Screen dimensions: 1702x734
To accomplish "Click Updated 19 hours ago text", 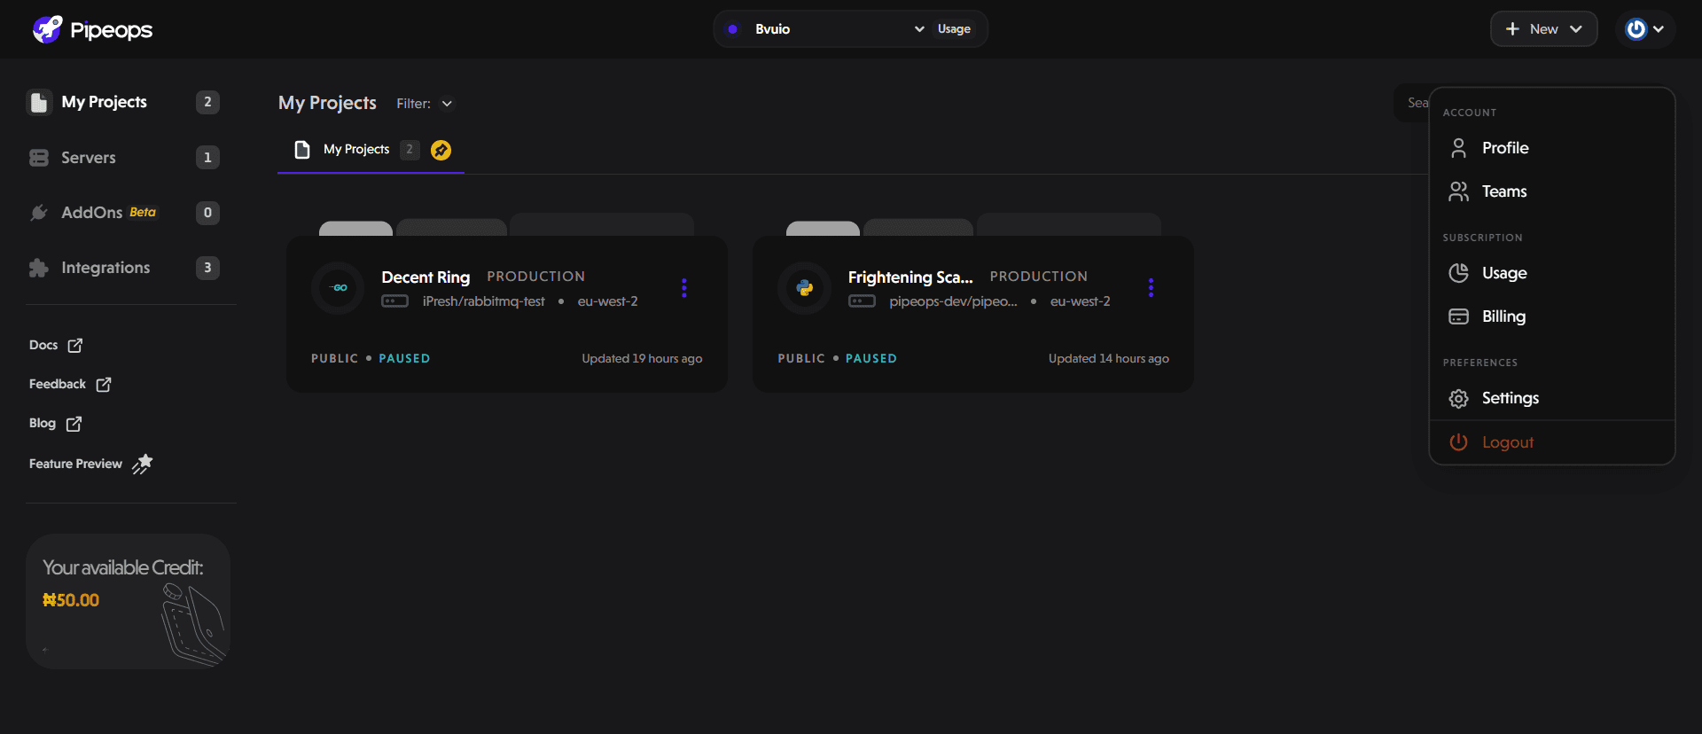I will coord(642,358).
